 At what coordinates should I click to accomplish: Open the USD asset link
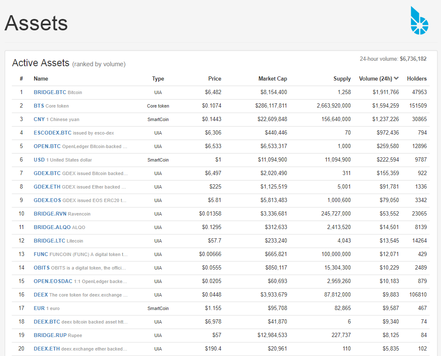click(39, 160)
